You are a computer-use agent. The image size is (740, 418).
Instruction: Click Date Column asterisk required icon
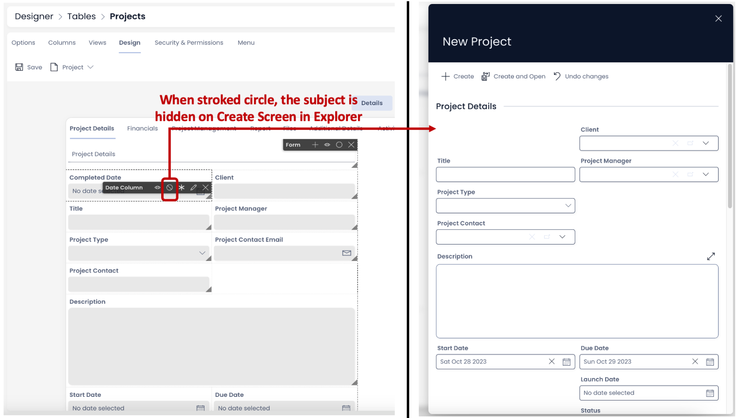(x=181, y=187)
